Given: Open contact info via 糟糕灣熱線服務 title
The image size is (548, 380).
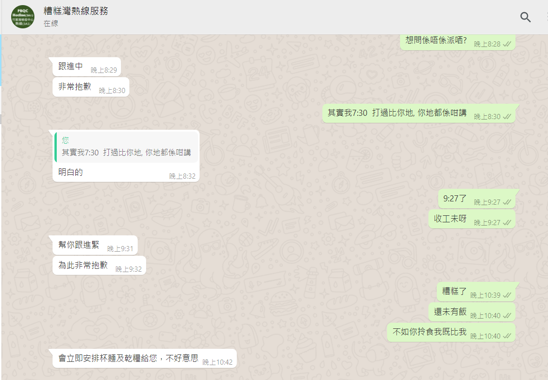Looking at the screenshot, I should click(76, 11).
